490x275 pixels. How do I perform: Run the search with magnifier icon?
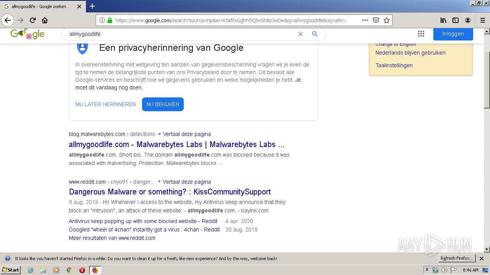315,34
